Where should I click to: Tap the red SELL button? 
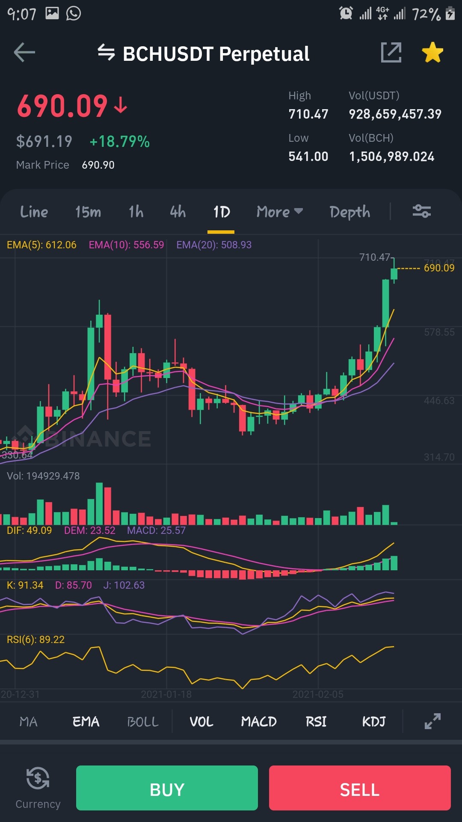point(360,788)
